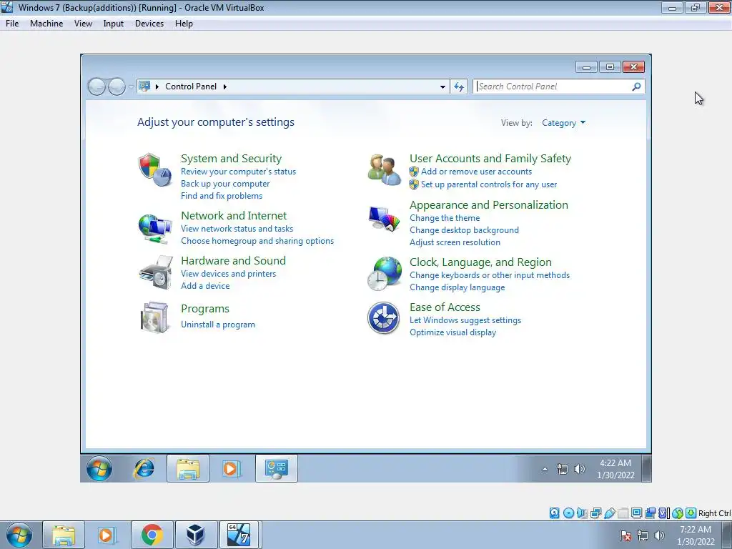
Task: Click Adjust screen resolution link
Action: 455,242
